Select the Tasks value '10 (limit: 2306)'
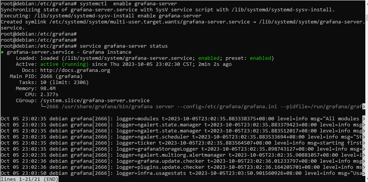 65,82
